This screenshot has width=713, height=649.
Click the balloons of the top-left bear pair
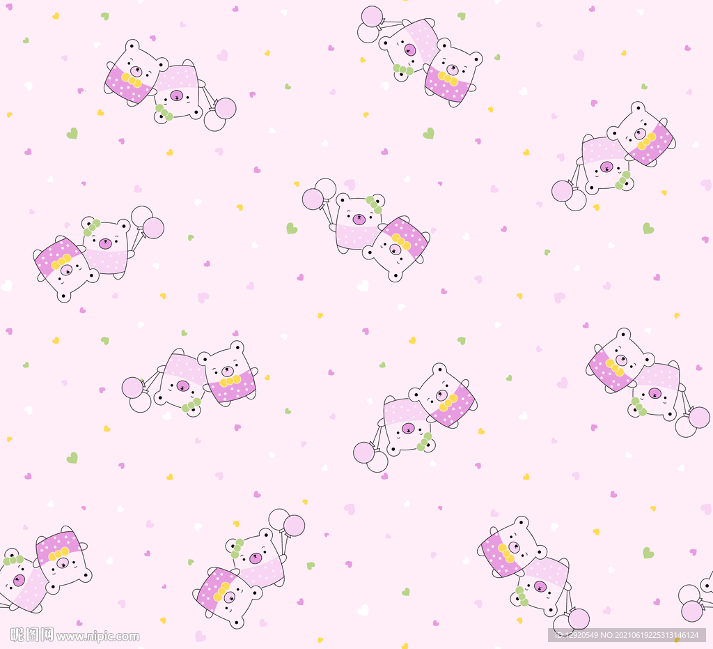[x=220, y=114]
